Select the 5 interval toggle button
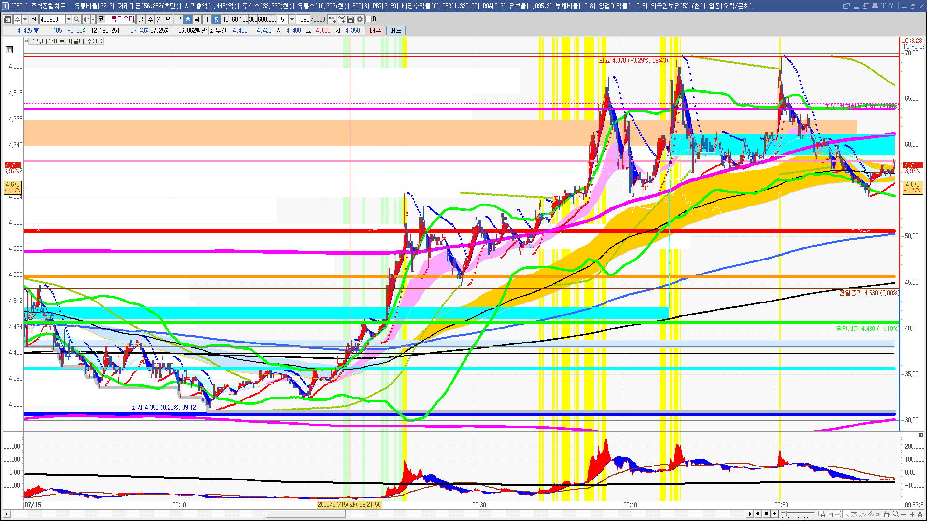 [216, 19]
